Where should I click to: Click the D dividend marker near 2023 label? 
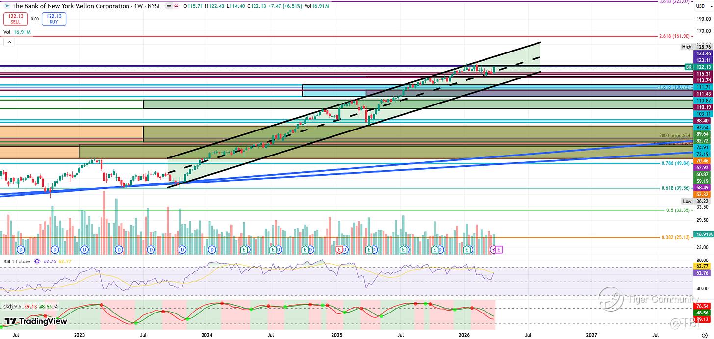(x=84, y=250)
